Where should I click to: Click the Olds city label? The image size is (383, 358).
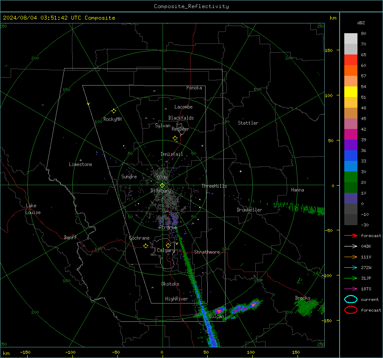(162, 178)
